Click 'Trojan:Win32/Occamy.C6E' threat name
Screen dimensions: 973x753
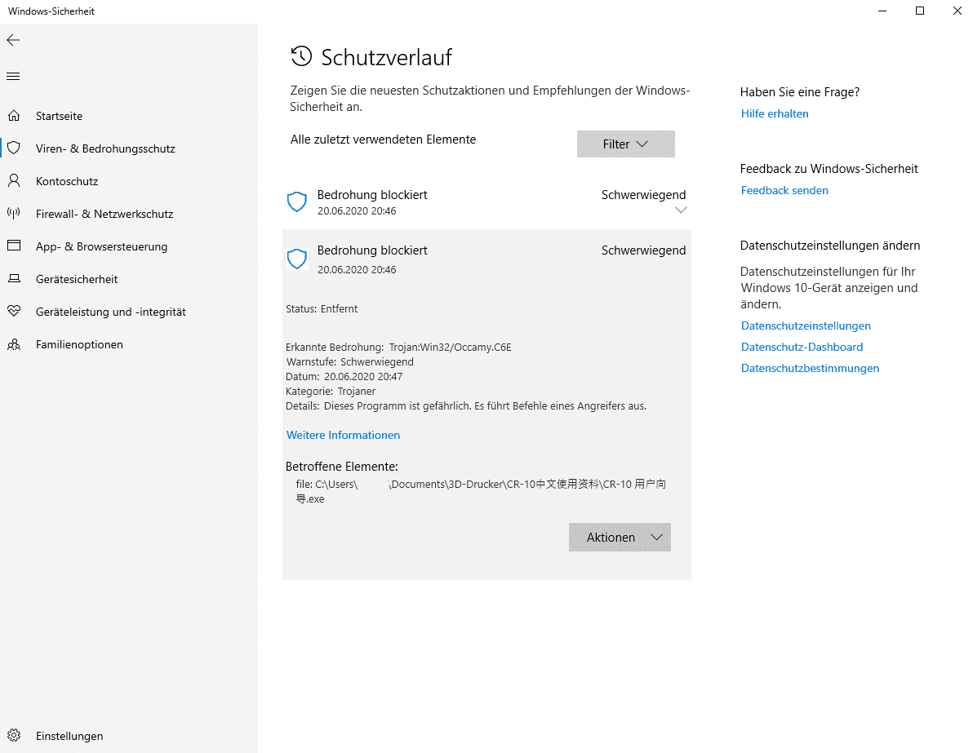(x=450, y=348)
